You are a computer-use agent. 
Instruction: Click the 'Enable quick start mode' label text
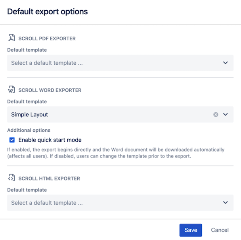50,140
